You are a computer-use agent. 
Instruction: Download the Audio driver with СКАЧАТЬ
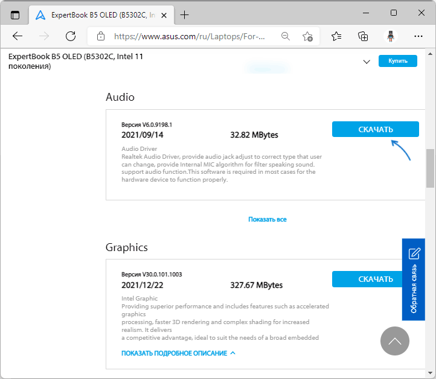tap(376, 129)
